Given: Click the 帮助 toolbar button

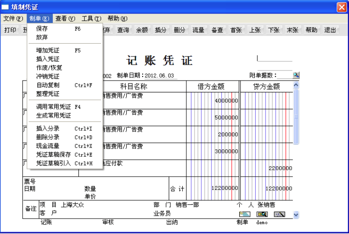Looking at the screenshot, I should (311, 30).
